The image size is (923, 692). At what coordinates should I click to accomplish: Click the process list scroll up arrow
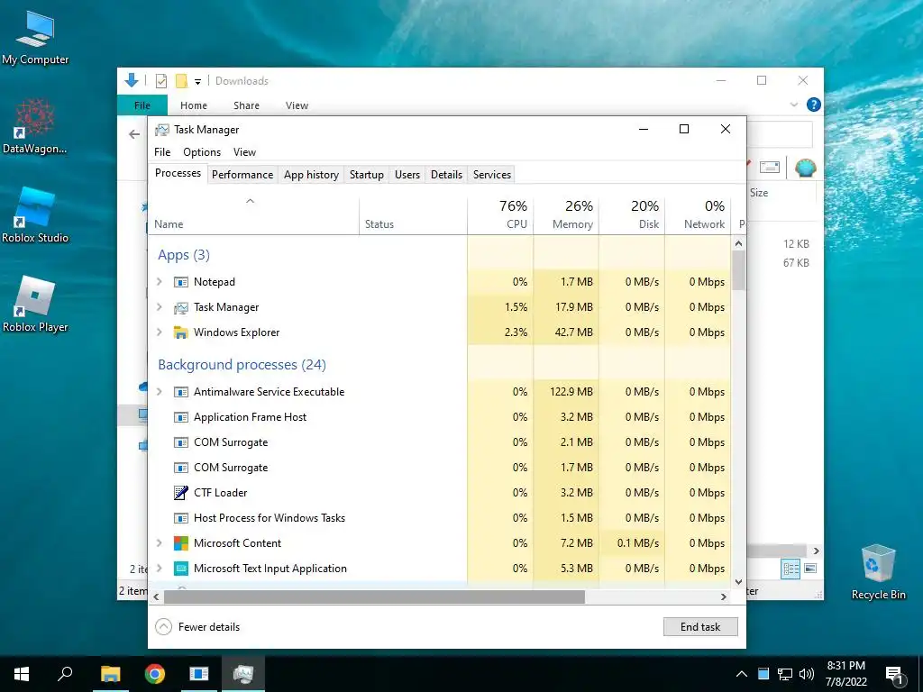(739, 243)
